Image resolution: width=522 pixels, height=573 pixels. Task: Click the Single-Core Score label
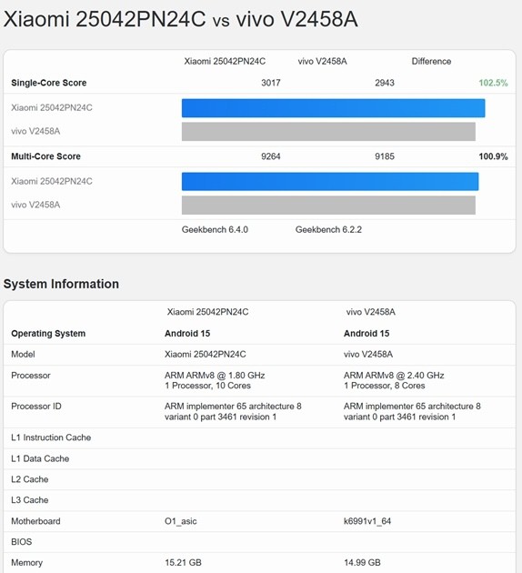(48, 83)
